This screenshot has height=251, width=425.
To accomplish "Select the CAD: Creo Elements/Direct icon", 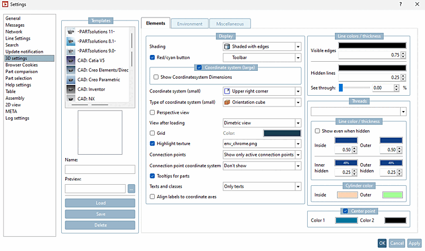I will tap(71, 70).
